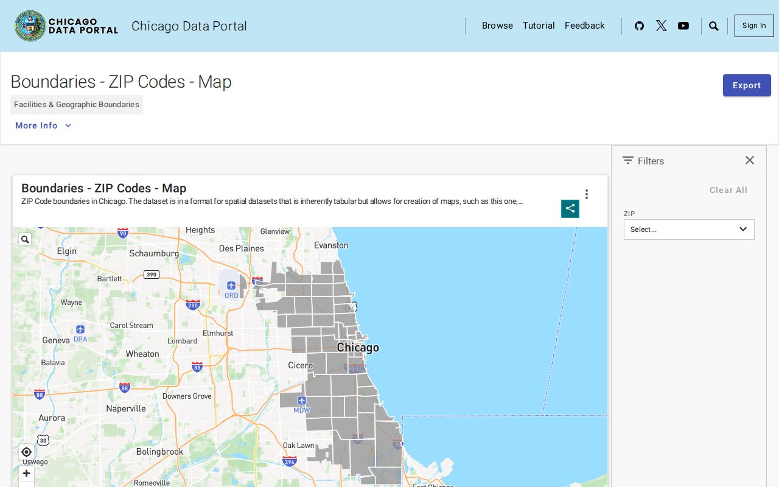Viewport: 779px width, 487px height.
Task: Click the Bolingbrook label on map
Action: (160, 452)
